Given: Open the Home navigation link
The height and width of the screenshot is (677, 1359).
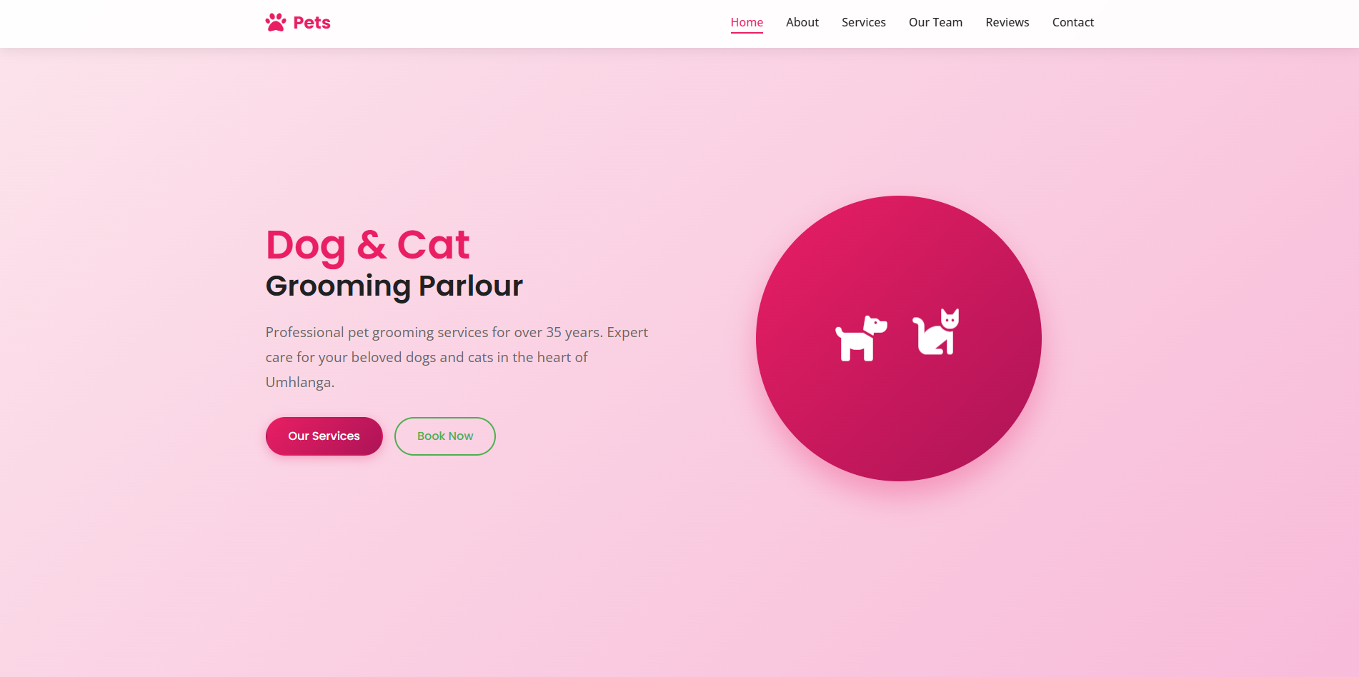Looking at the screenshot, I should pyautogui.click(x=747, y=22).
